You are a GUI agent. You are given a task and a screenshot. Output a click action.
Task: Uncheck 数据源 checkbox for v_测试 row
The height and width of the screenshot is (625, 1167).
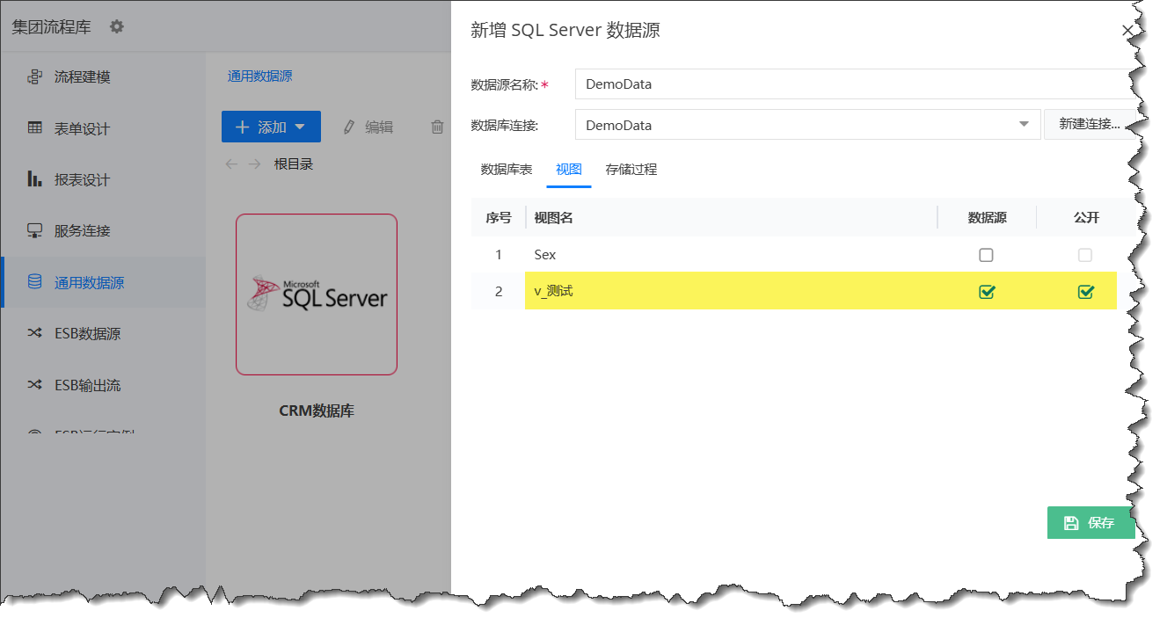coord(986,292)
